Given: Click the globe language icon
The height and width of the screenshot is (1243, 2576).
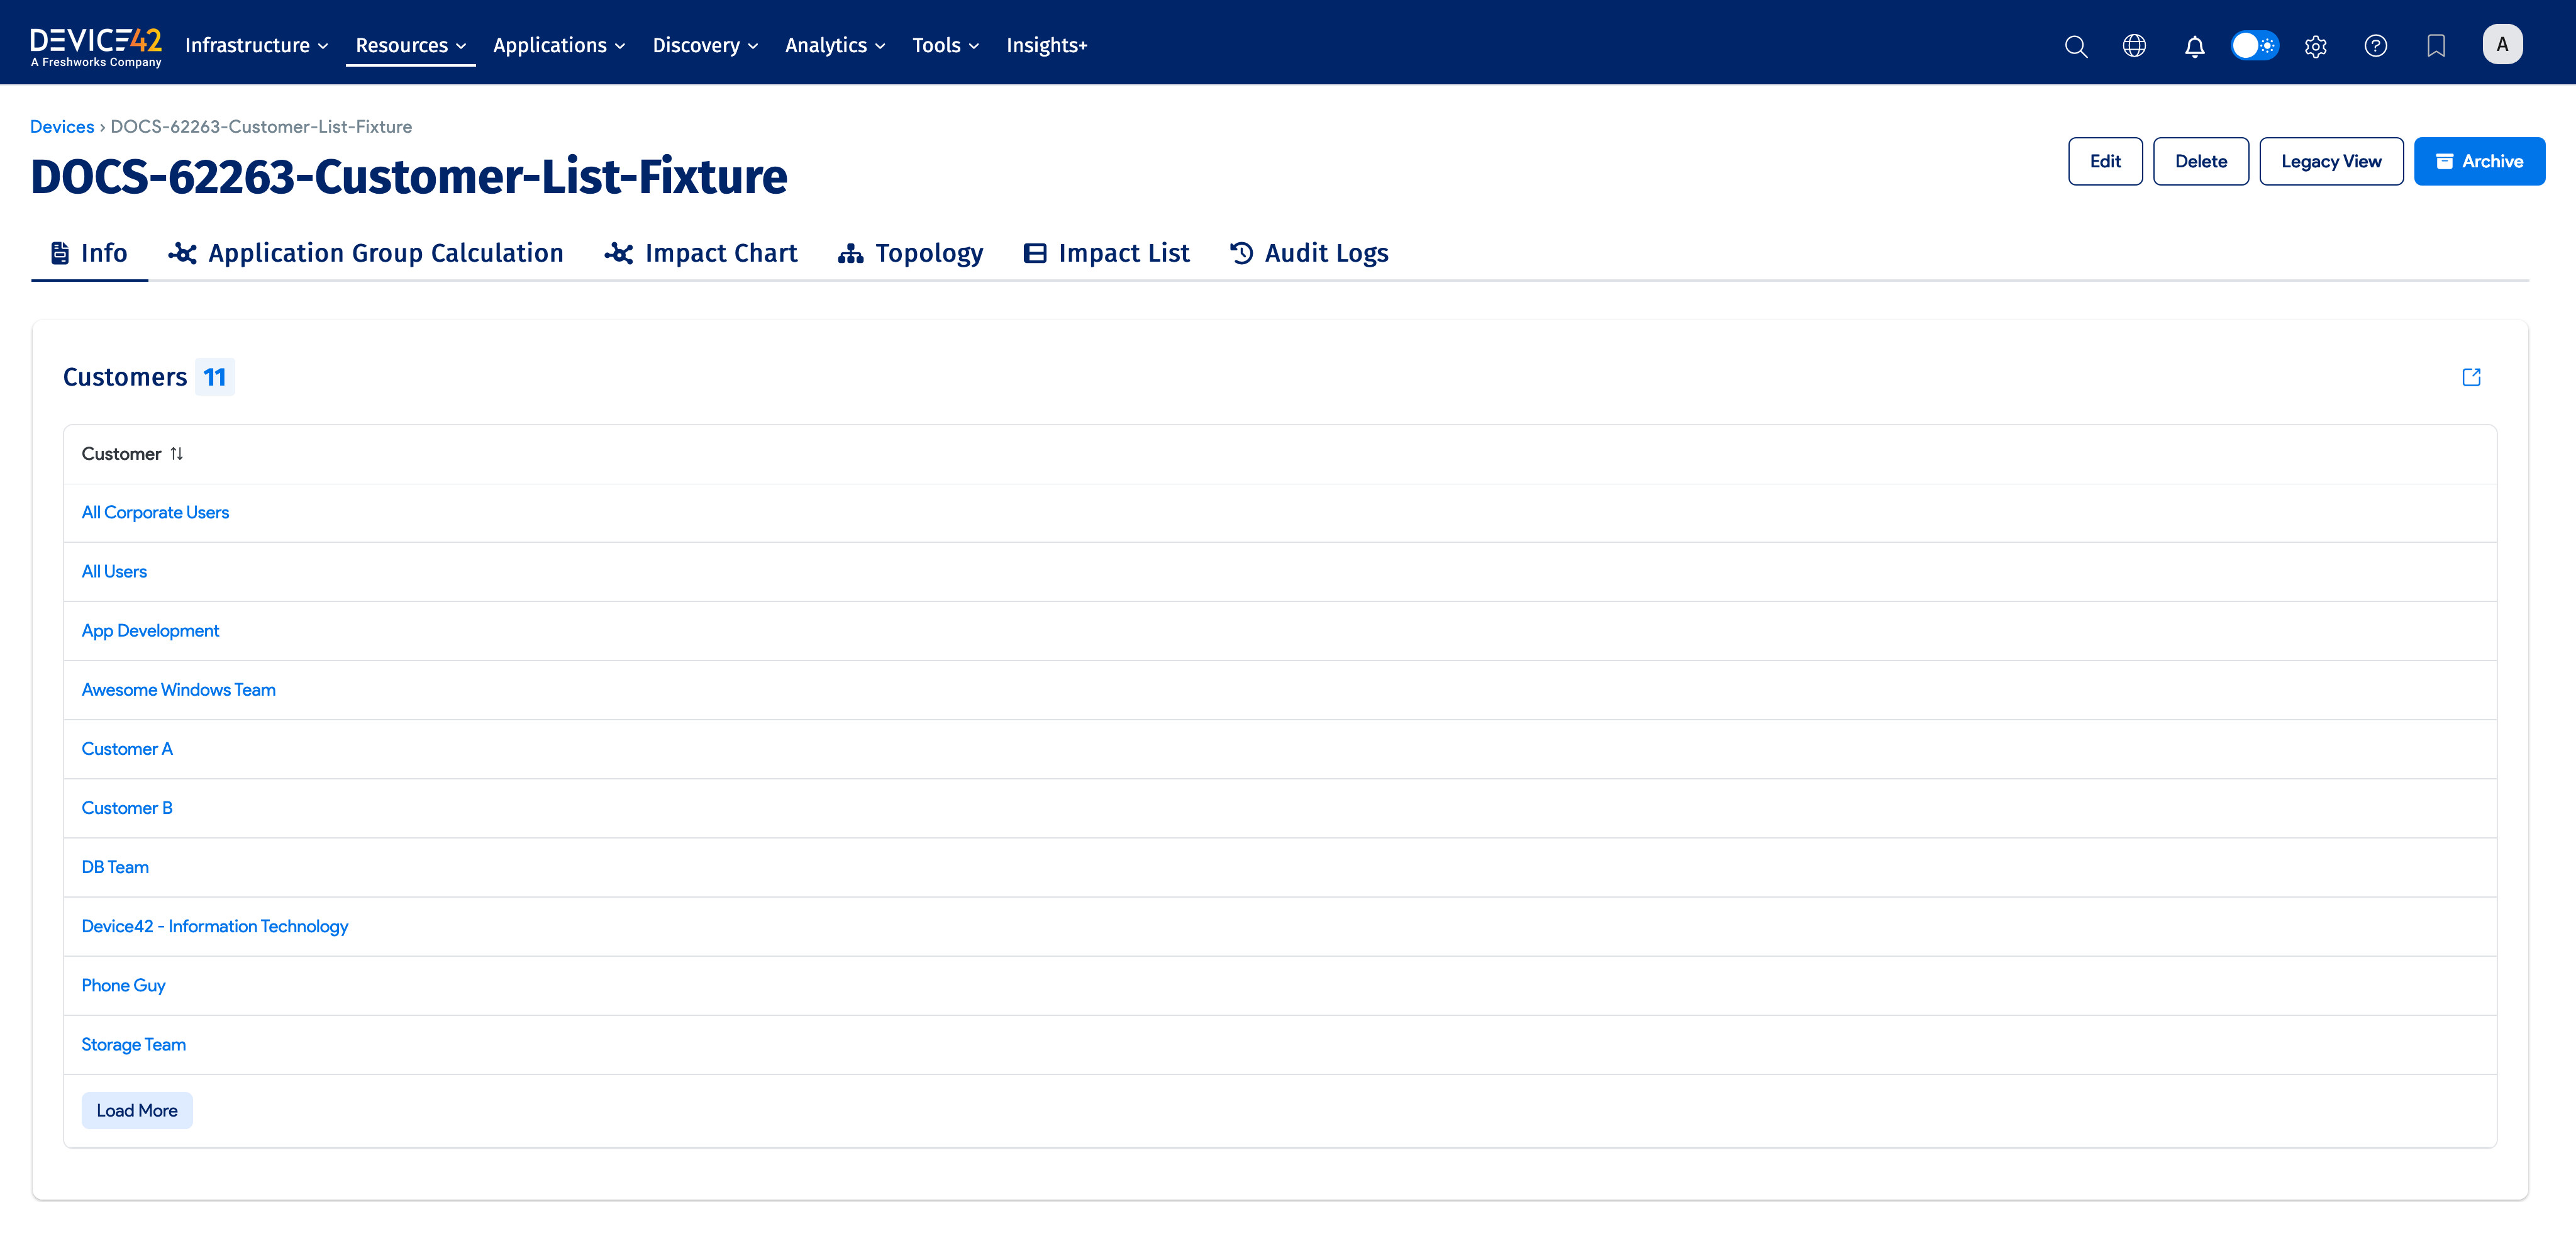Looking at the screenshot, I should coord(2134,46).
